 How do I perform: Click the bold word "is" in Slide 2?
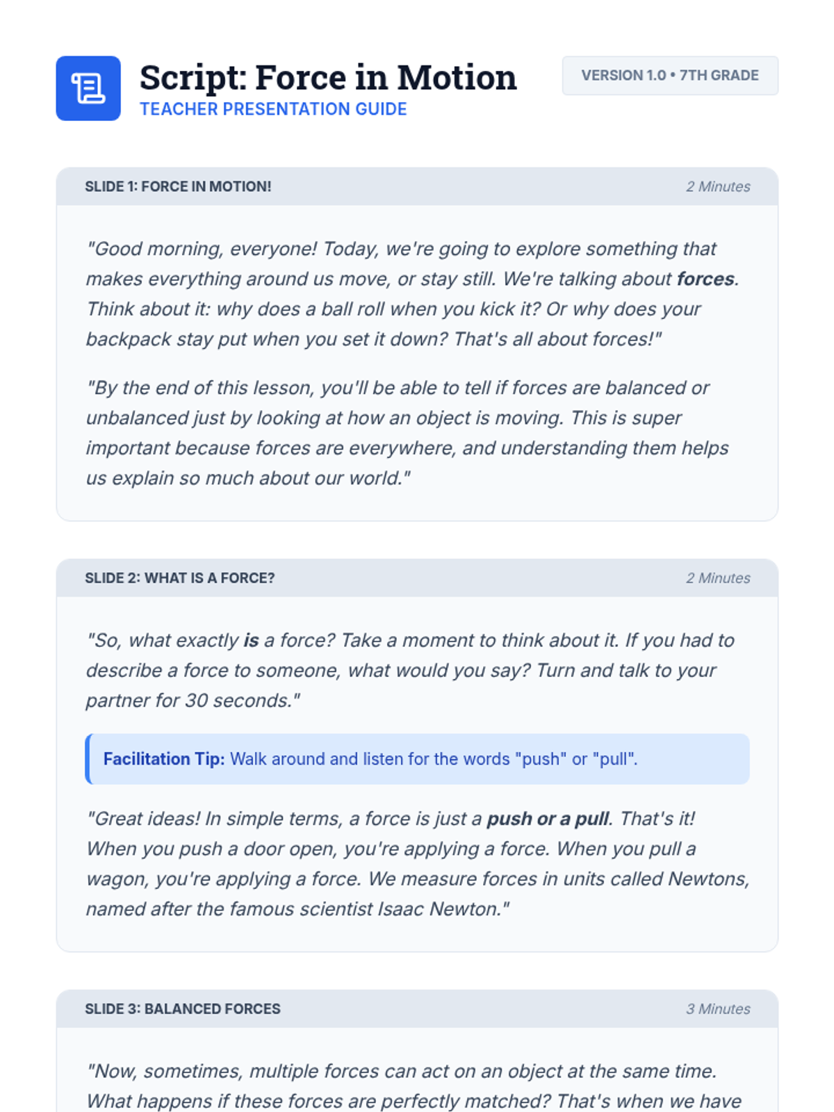[251, 640]
